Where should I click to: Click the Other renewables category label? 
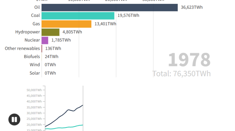coord(22,48)
